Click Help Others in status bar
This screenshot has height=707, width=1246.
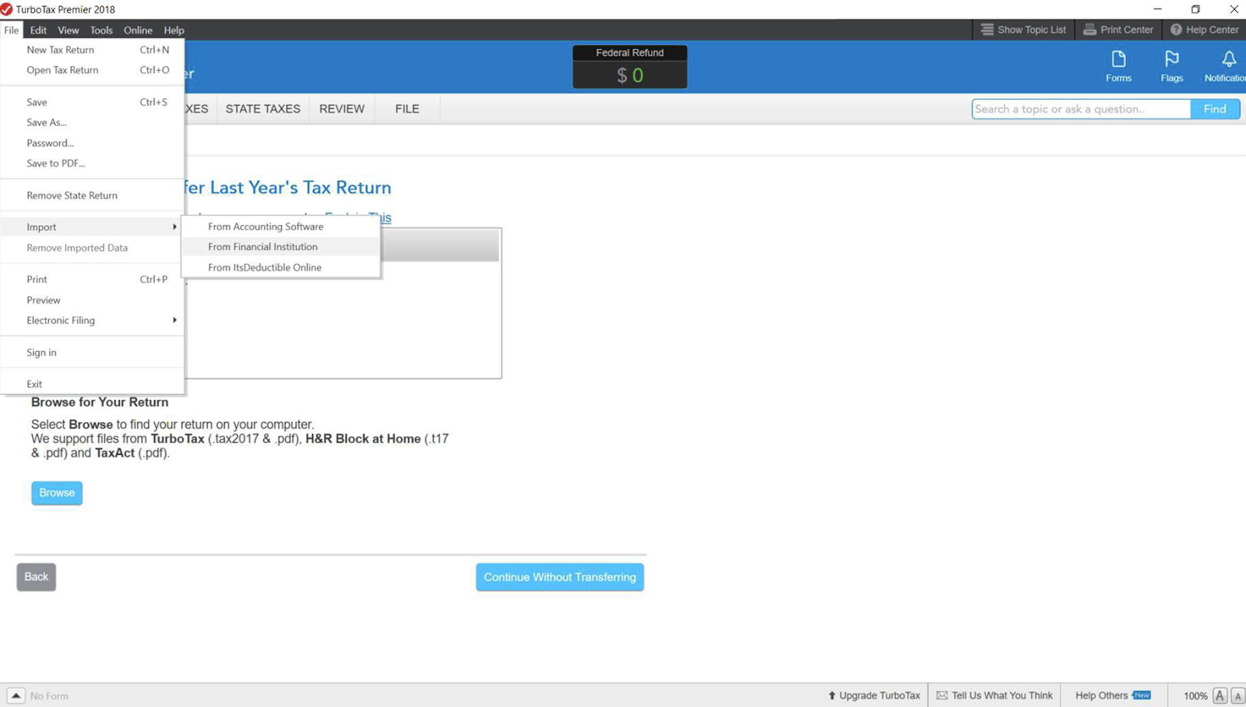coord(1113,695)
